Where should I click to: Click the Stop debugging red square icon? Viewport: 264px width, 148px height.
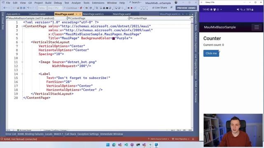coord(132,8)
